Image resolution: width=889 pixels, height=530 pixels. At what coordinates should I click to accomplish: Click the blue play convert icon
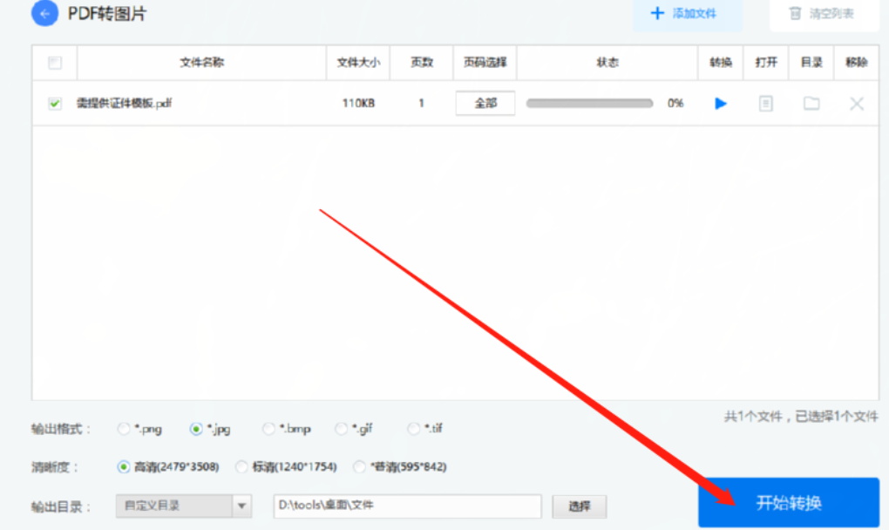[x=721, y=103]
